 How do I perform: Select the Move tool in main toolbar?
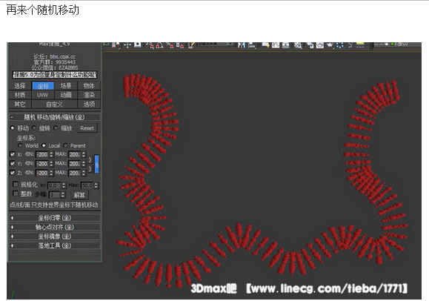click(x=127, y=45)
